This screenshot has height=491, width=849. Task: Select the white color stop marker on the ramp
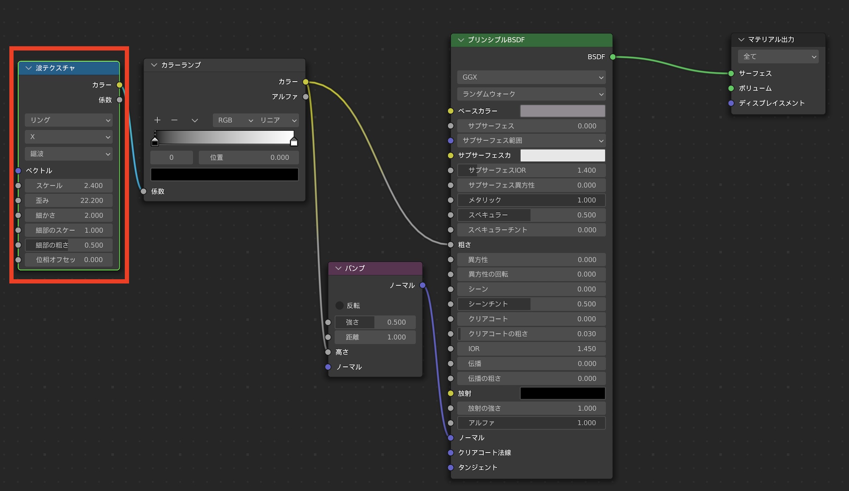pyautogui.click(x=294, y=142)
